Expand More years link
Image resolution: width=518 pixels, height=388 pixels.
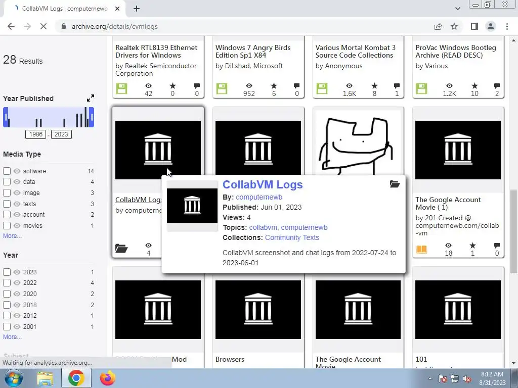tap(12, 337)
